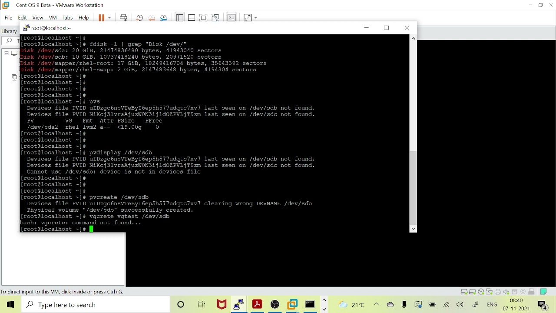The image size is (556, 313).
Task: Open the Edit menu
Action: 23,18
